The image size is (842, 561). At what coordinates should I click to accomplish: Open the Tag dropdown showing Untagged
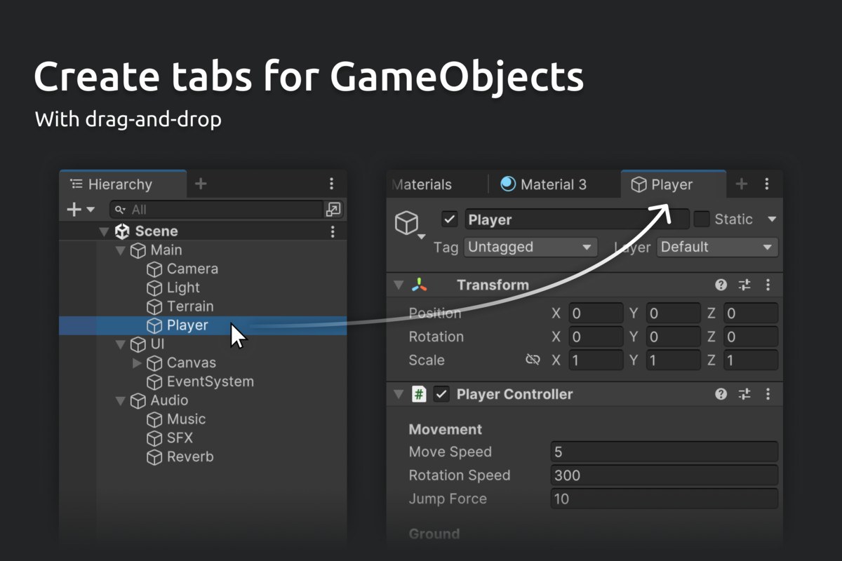click(x=530, y=247)
